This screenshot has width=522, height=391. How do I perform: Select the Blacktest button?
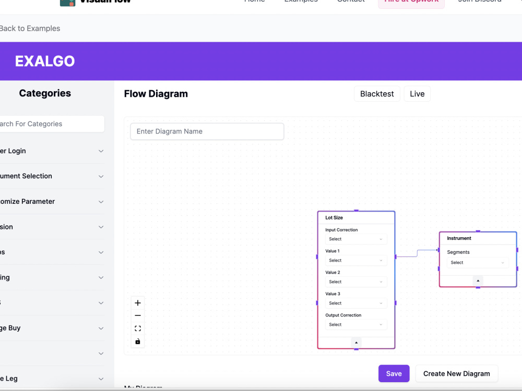click(x=377, y=94)
